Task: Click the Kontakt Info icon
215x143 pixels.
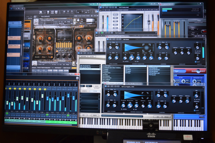Action: [48, 12]
